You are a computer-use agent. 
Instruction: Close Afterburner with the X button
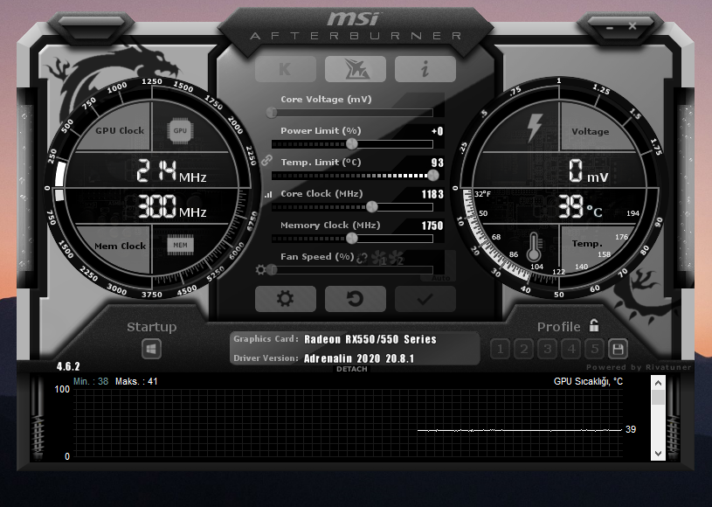click(x=633, y=26)
